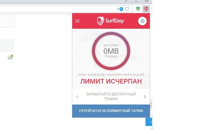Open the SurfEasy hamburger menu
The width and height of the screenshot is (212, 134).
[x=77, y=21]
